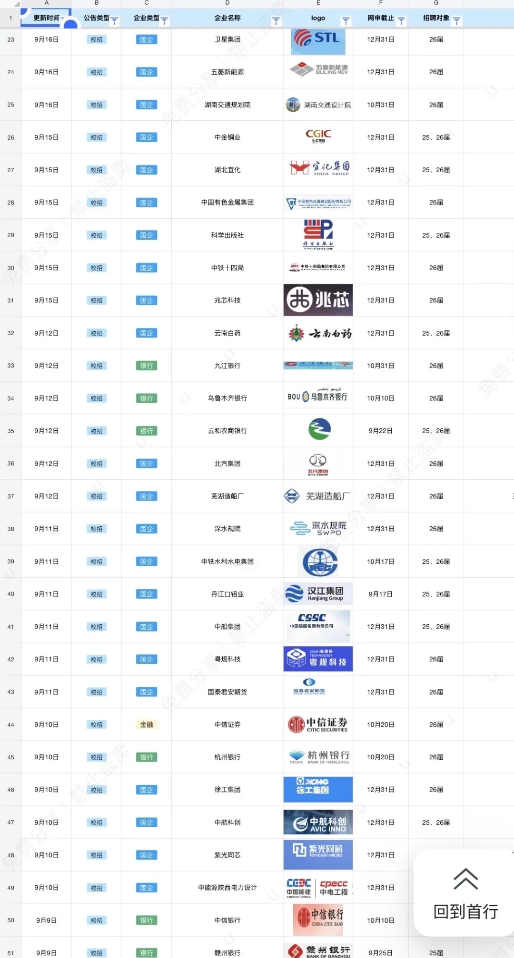Click the 深水规院 SWPD logo
The width and height of the screenshot is (514, 958).
pyautogui.click(x=318, y=528)
